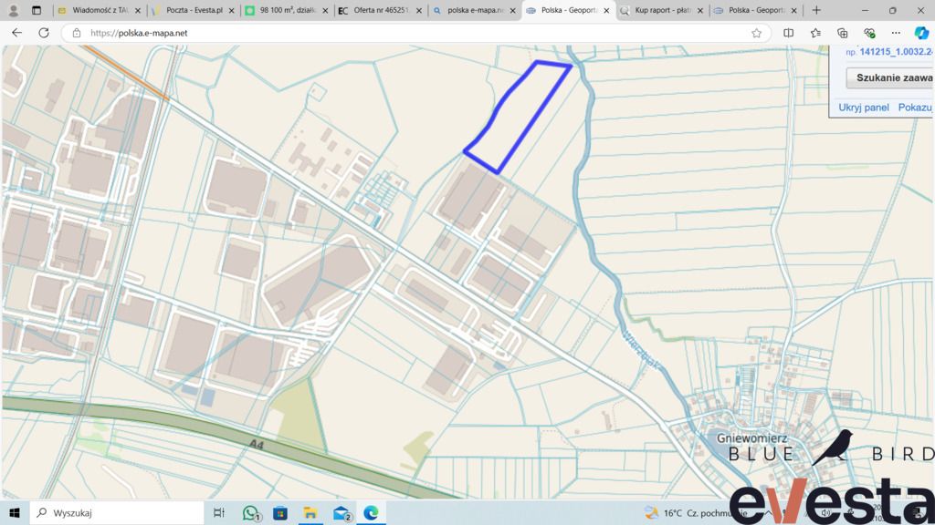Open Task View in taskbar
This screenshot has width=935, height=525.
(219, 513)
